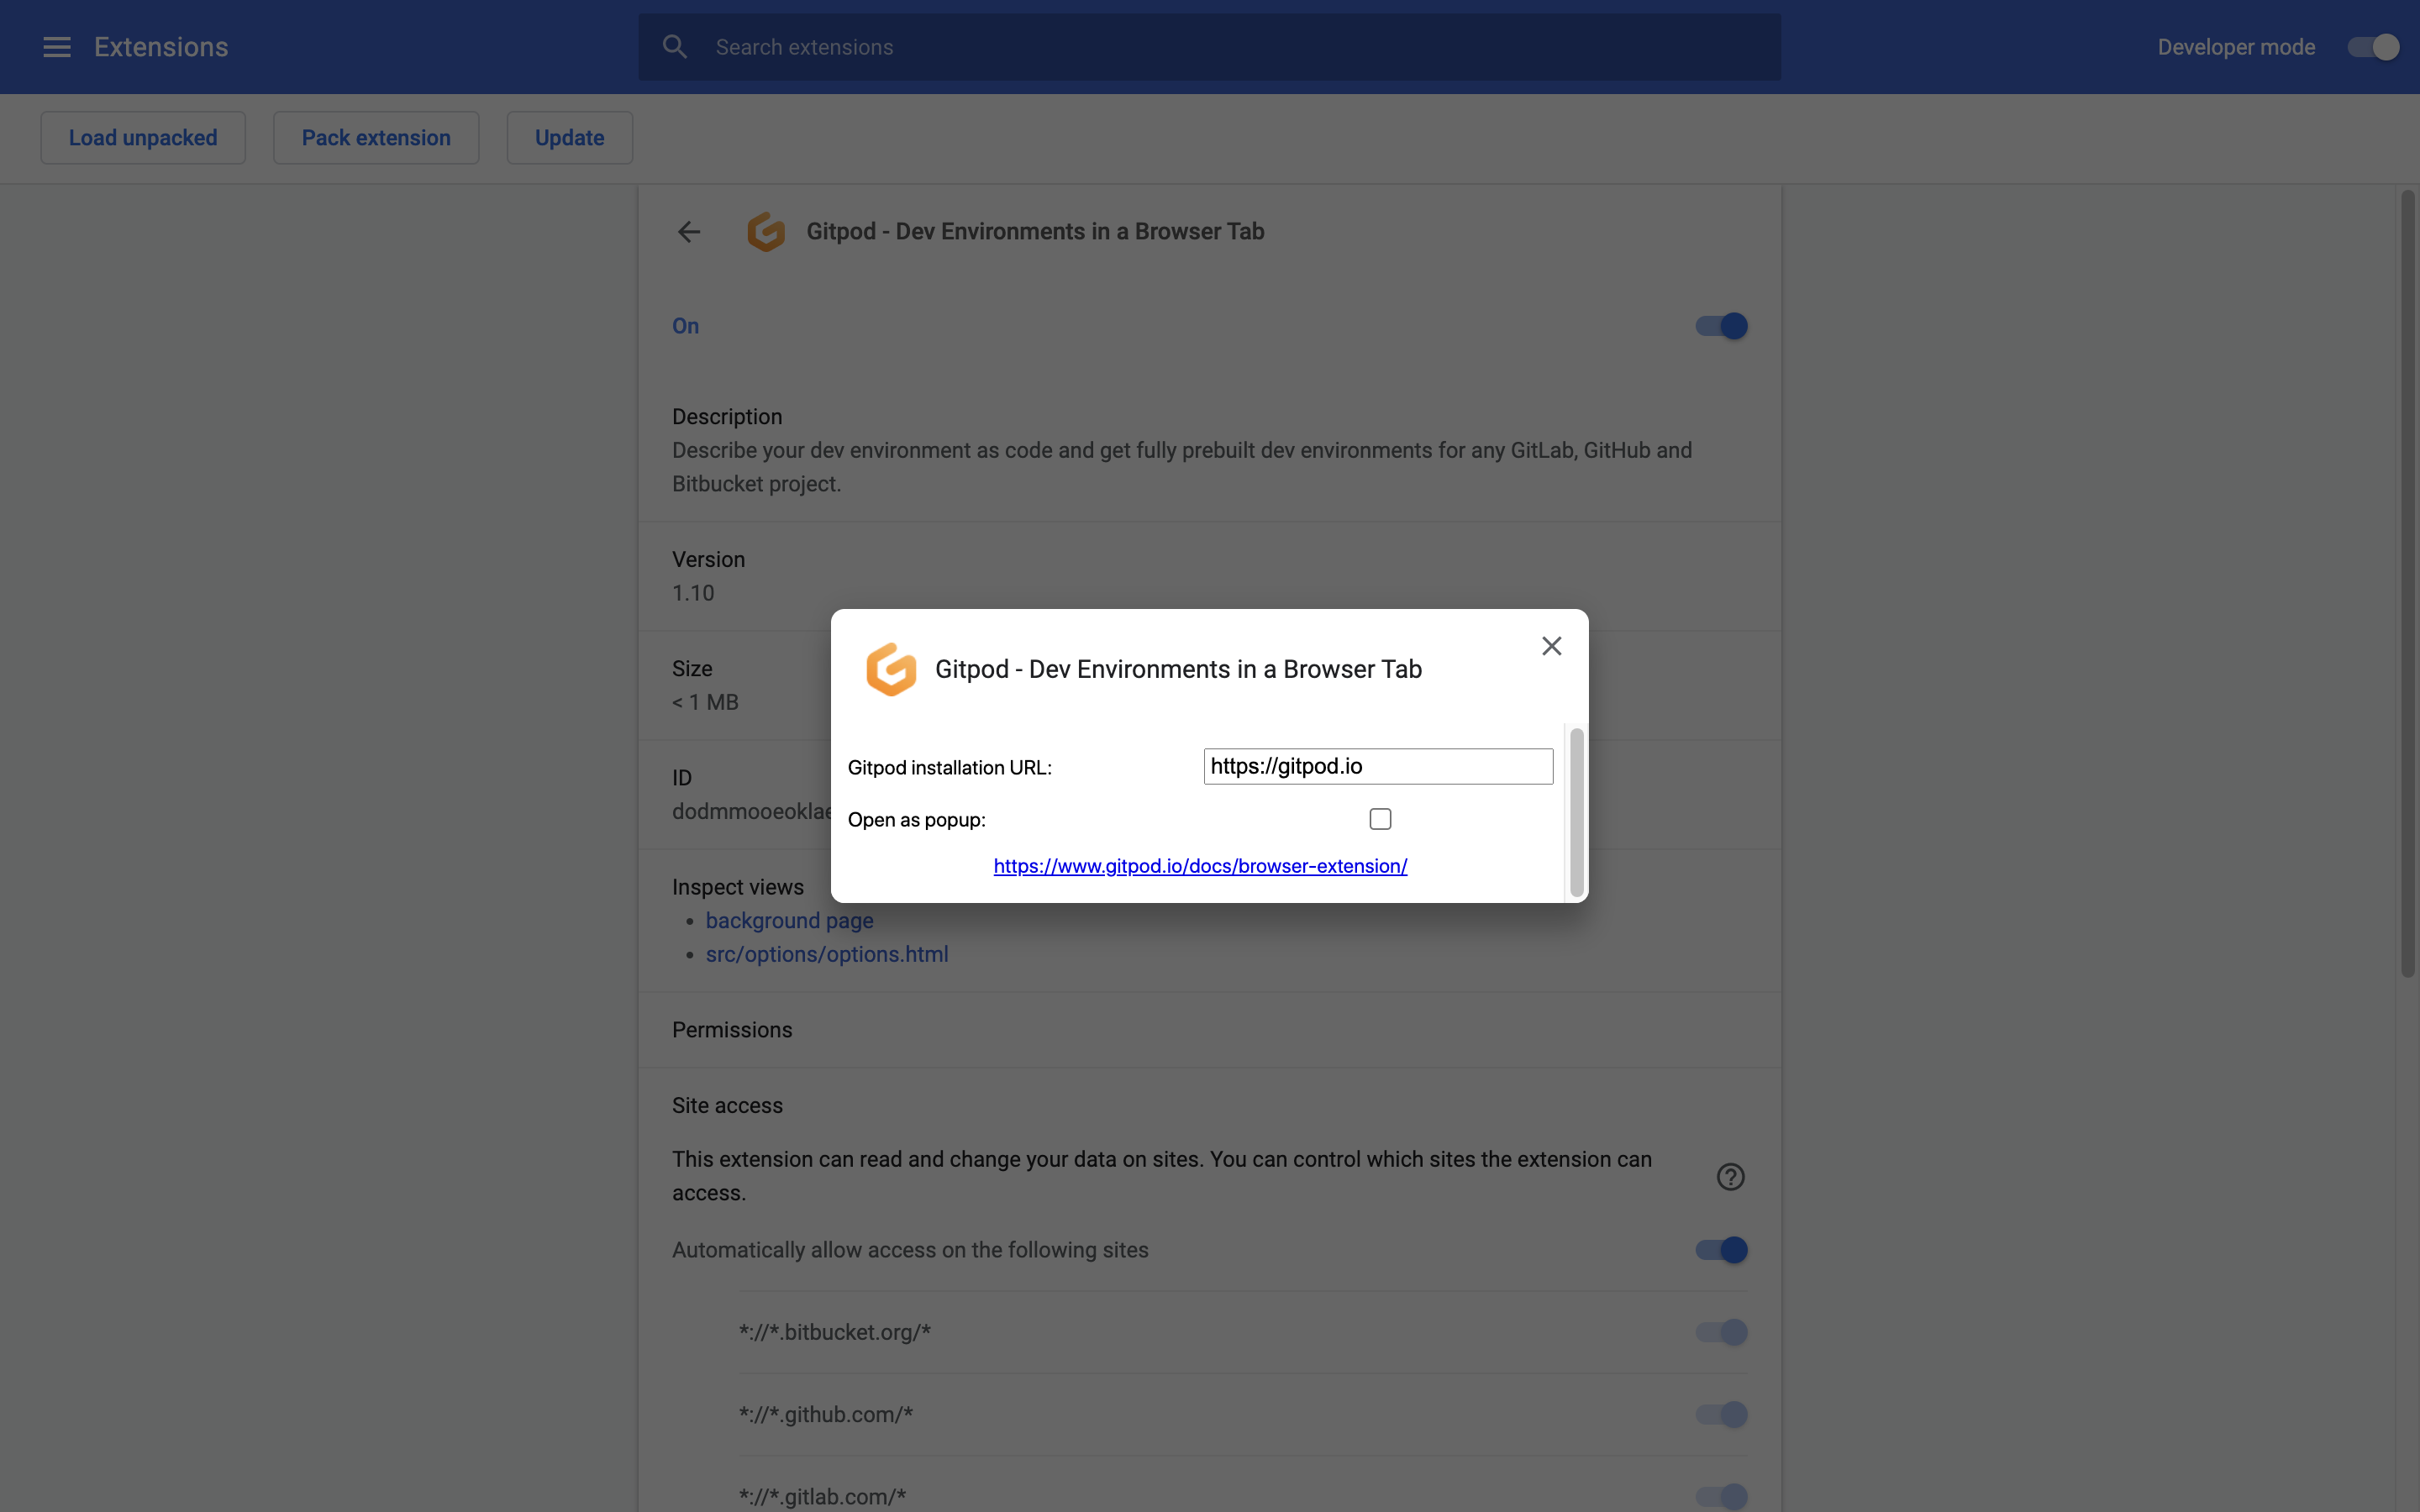Turn off the Gitpod extension toggle
The height and width of the screenshot is (1512, 2420).
pyautogui.click(x=1721, y=326)
